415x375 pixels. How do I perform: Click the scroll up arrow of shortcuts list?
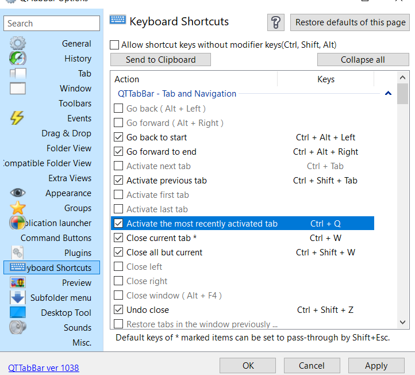click(402, 77)
